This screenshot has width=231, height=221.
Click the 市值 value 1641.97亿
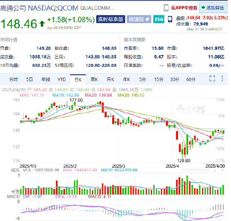tap(214, 48)
